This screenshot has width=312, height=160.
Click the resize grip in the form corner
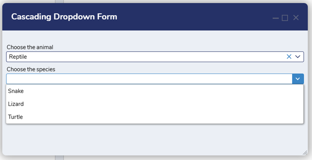[305, 152]
